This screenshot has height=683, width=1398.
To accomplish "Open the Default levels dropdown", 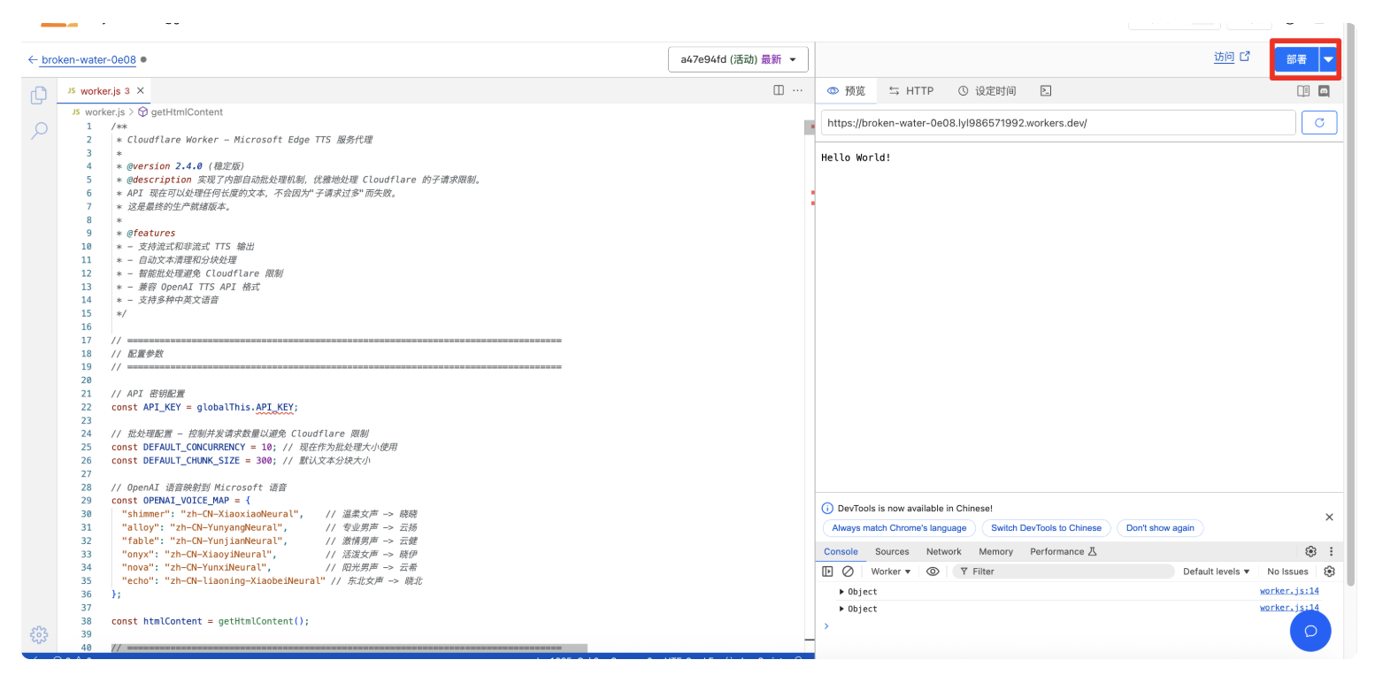I will [x=1216, y=572].
